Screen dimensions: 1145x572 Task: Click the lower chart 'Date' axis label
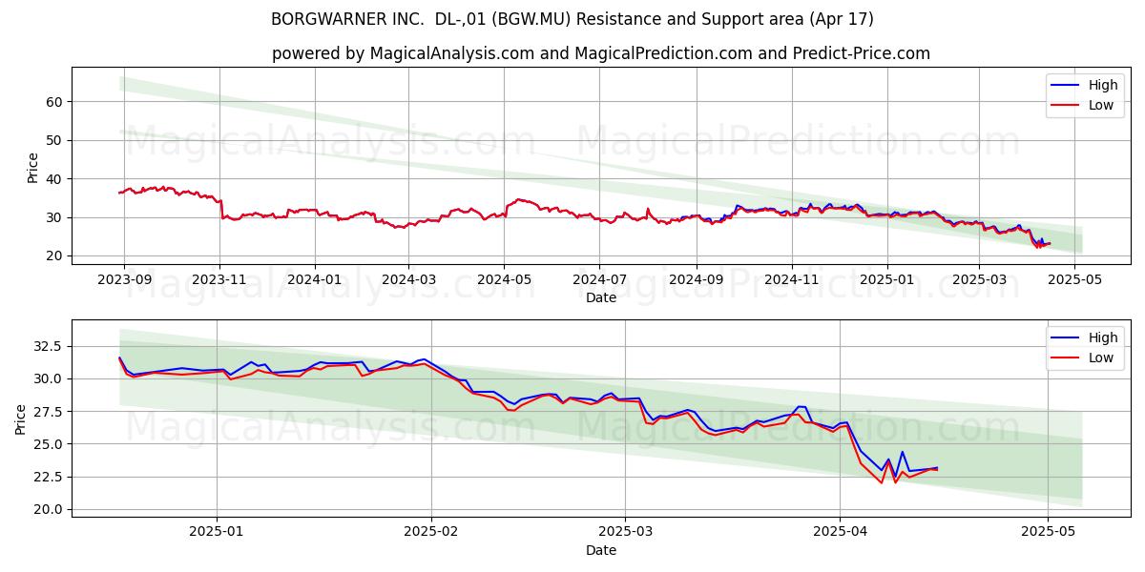click(601, 550)
